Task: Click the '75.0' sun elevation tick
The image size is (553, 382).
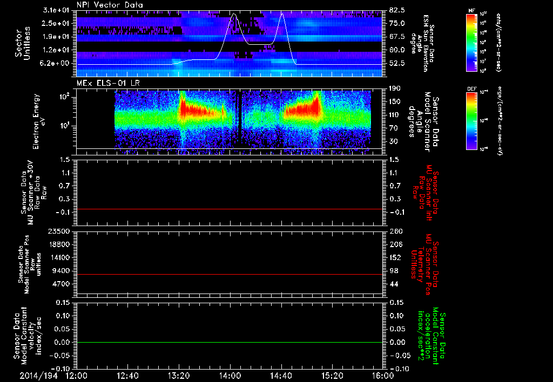Action: pyautogui.click(x=397, y=23)
